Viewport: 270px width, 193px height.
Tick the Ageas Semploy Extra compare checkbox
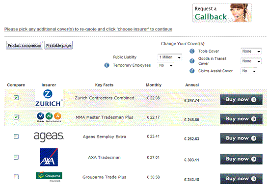16,137
